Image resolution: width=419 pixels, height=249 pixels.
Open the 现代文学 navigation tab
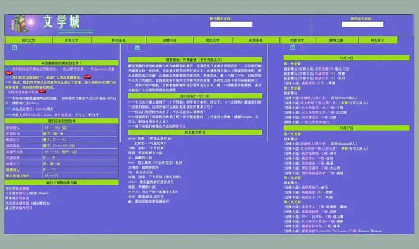pos(29,41)
